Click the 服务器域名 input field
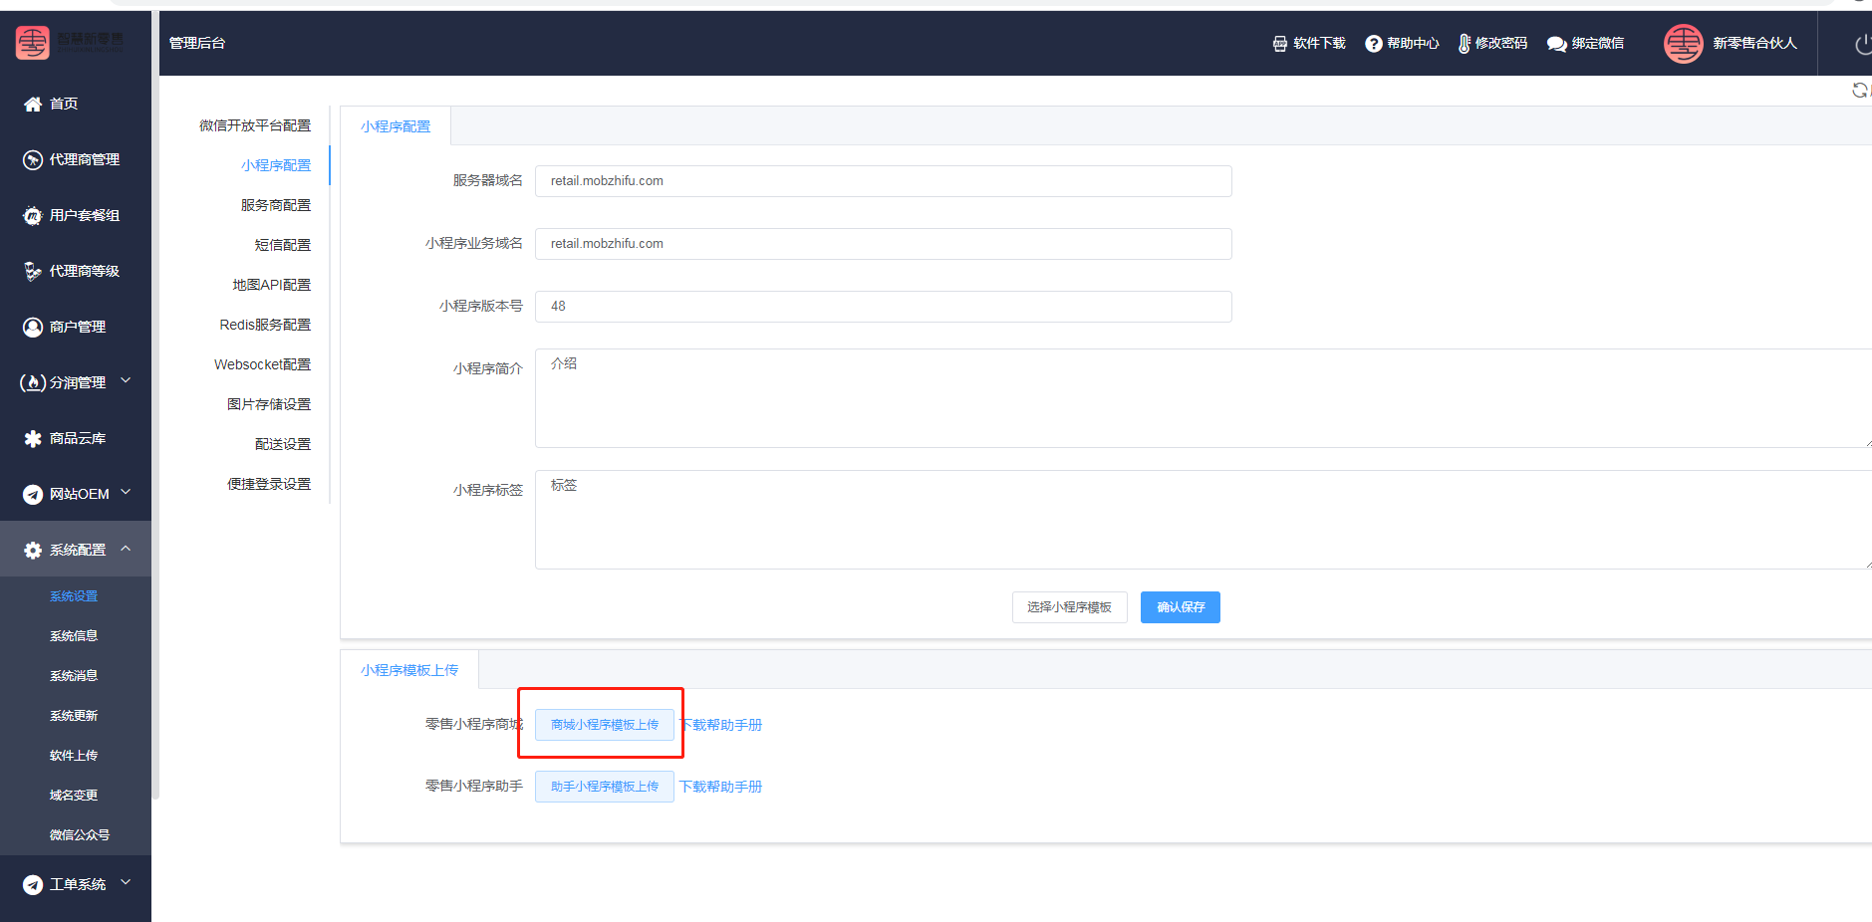The height and width of the screenshot is (922, 1872). coord(884,181)
